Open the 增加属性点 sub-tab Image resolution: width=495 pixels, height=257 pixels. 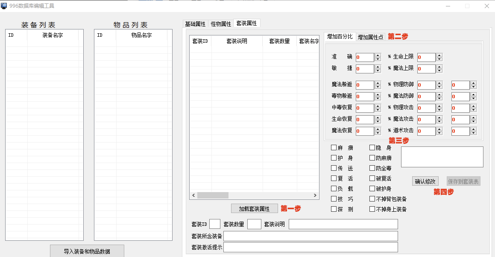pos(370,37)
